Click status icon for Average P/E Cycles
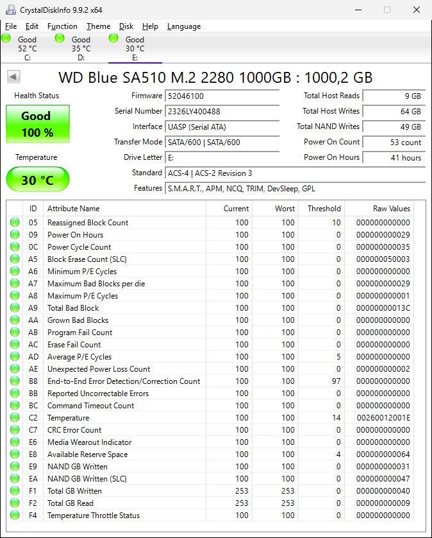The image size is (432, 538). pos(15,356)
